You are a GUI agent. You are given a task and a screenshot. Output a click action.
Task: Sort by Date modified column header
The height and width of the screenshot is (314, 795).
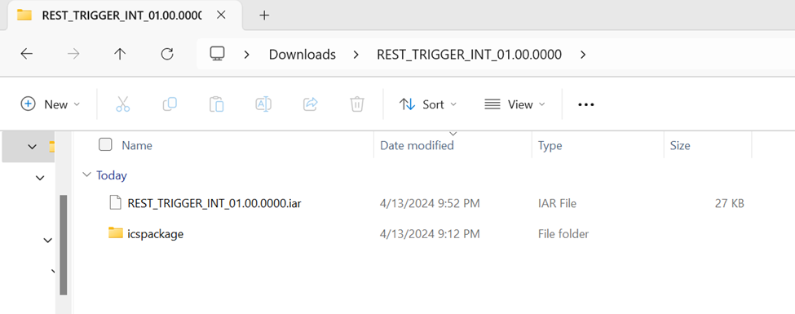tap(417, 146)
